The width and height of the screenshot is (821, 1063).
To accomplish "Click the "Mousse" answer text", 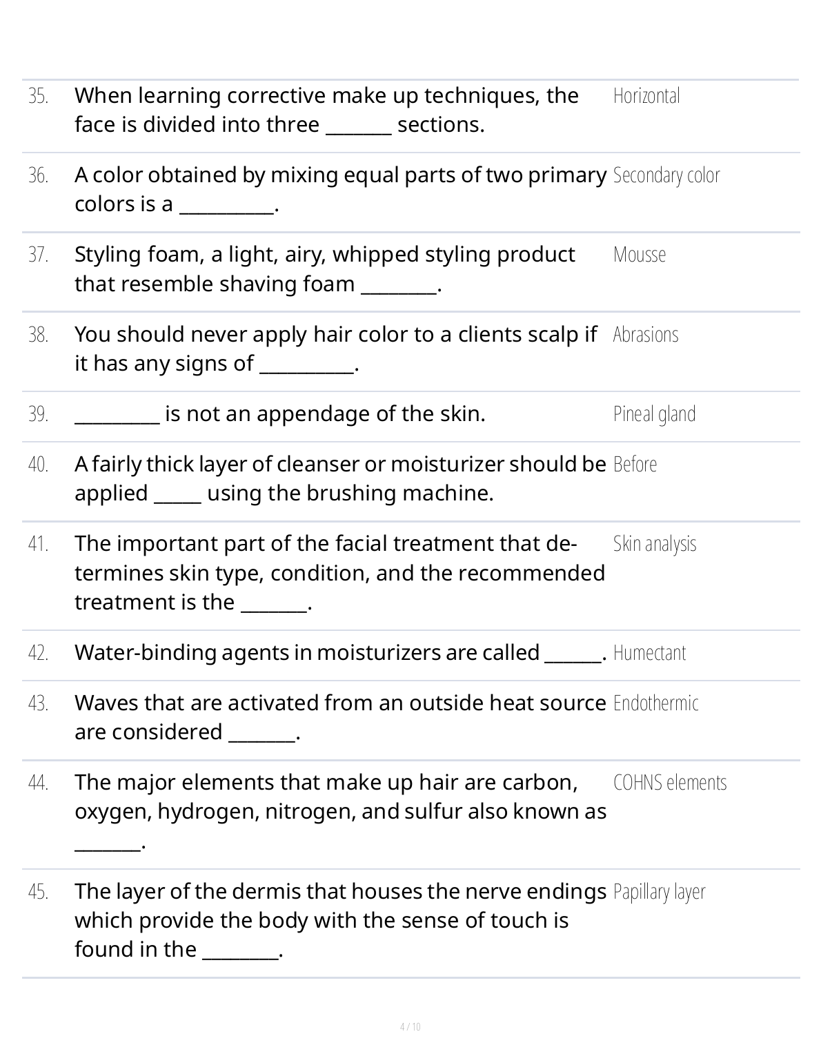I will (640, 255).
